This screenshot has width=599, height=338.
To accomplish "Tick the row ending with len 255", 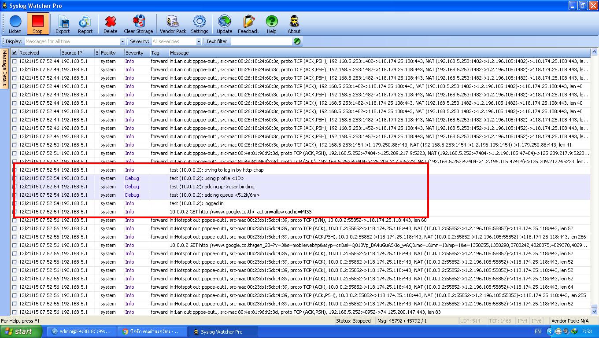I will [15, 295].
